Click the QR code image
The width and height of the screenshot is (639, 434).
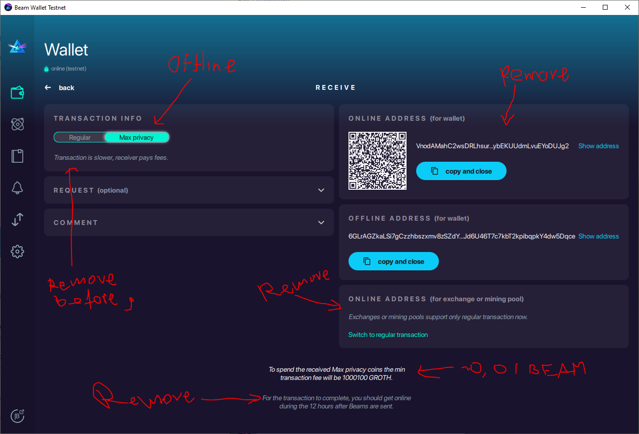(x=377, y=160)
